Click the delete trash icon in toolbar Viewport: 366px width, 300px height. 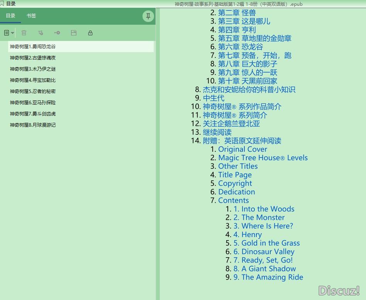click(24, 33)
